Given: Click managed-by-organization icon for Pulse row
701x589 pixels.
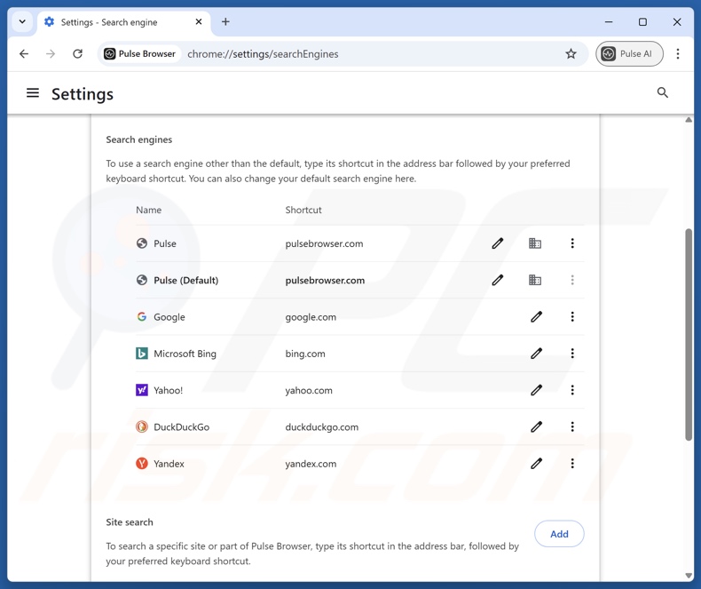Looking at the screenshot, I should [535, 243].
